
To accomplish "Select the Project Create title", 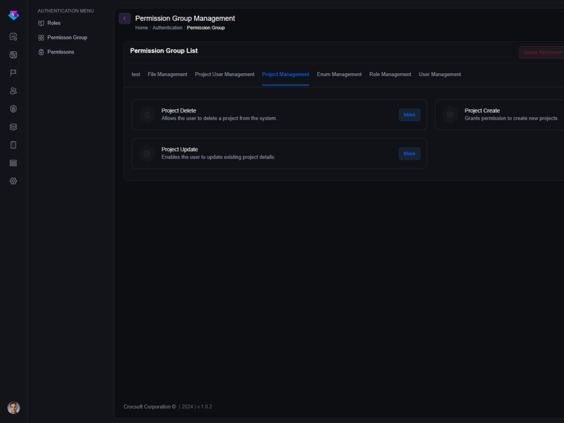I will pyautogui.click(x=482, y=111).
